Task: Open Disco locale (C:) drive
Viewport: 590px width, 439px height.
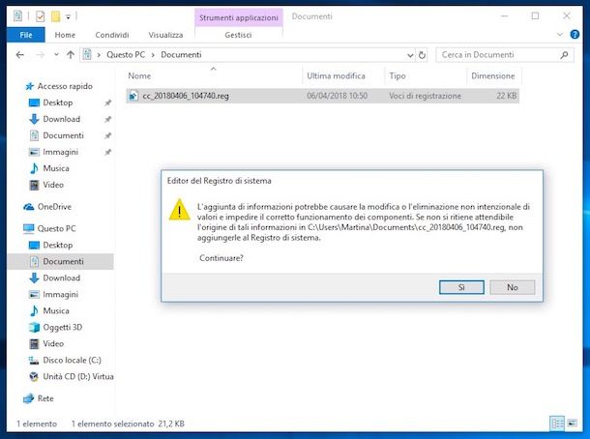Action: pyautogui.click(x=72, y=361)
